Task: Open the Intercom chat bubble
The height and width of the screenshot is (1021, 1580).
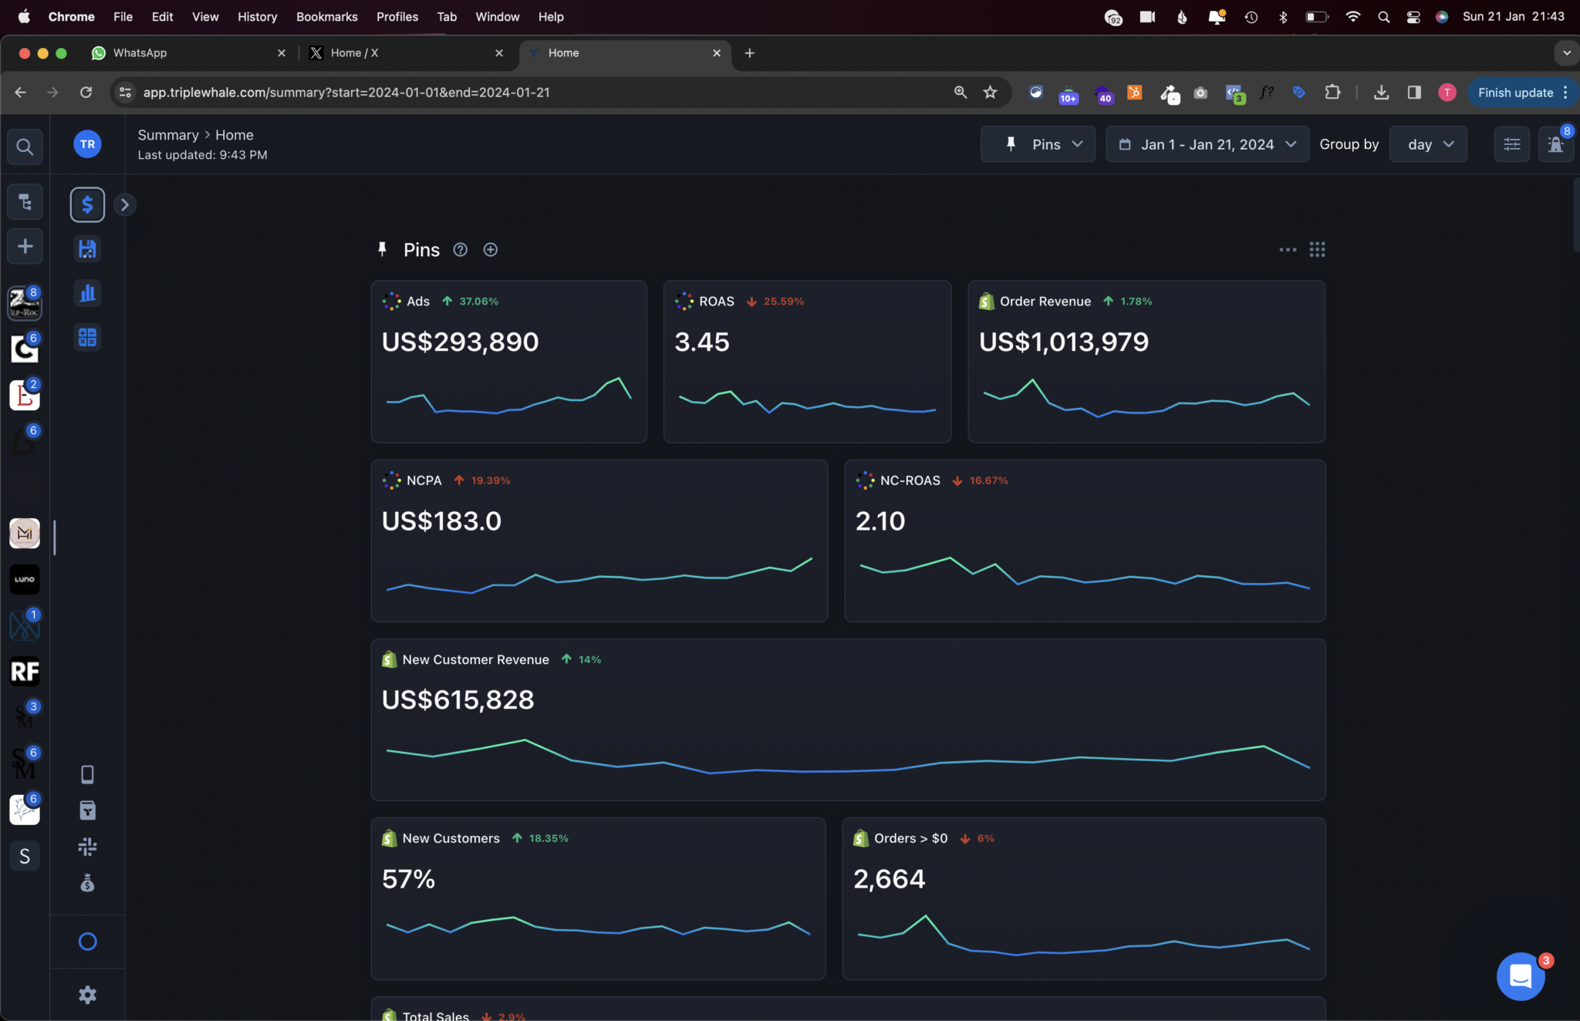Action: tap(1521, 976)
